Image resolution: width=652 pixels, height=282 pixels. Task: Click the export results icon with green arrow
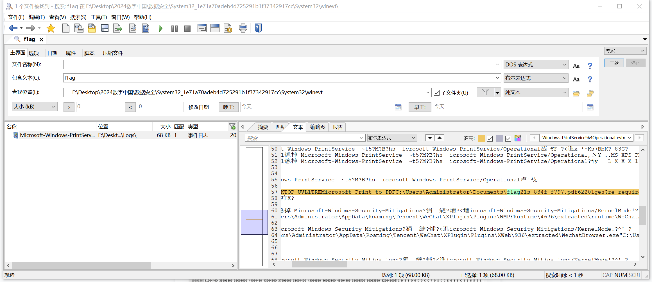coord(118,28)
